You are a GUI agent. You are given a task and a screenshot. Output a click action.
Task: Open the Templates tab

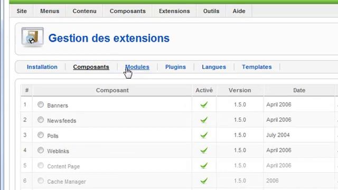[x=257, y=67]
